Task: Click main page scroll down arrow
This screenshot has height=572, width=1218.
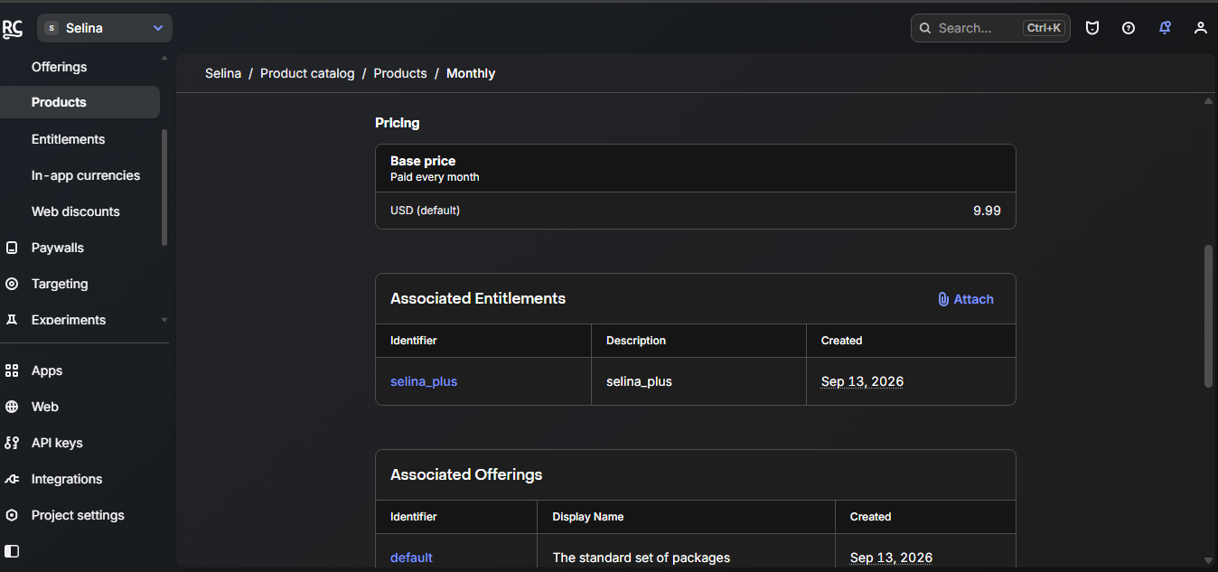Action: pyautogui.click(x=1208, y=561)
